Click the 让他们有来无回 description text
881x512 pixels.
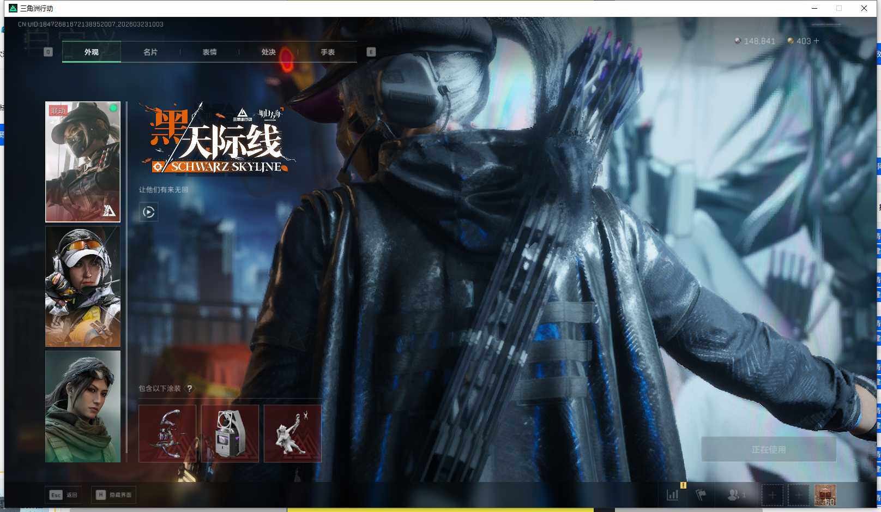tap(164, 190)
